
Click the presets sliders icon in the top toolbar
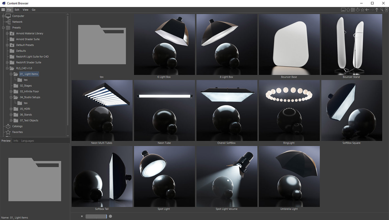[353, 10]
